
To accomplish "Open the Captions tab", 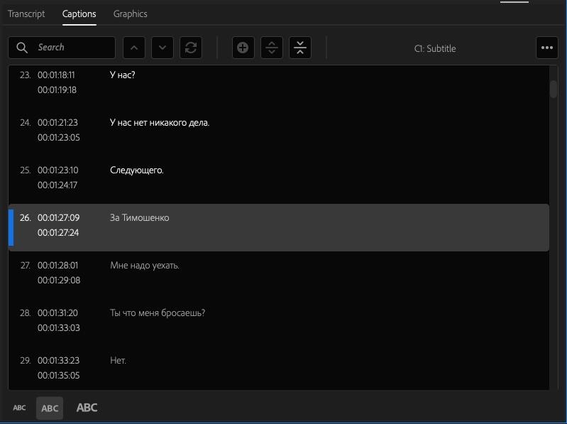I will (x=79, y=14).
